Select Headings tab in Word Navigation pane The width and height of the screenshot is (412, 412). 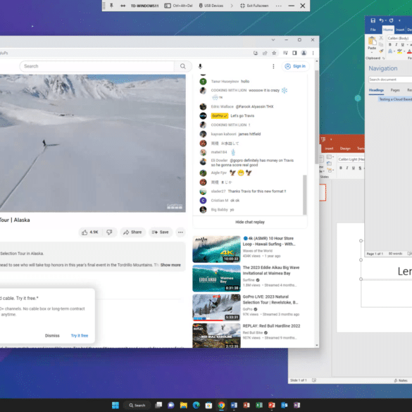[x=376, y=90]
